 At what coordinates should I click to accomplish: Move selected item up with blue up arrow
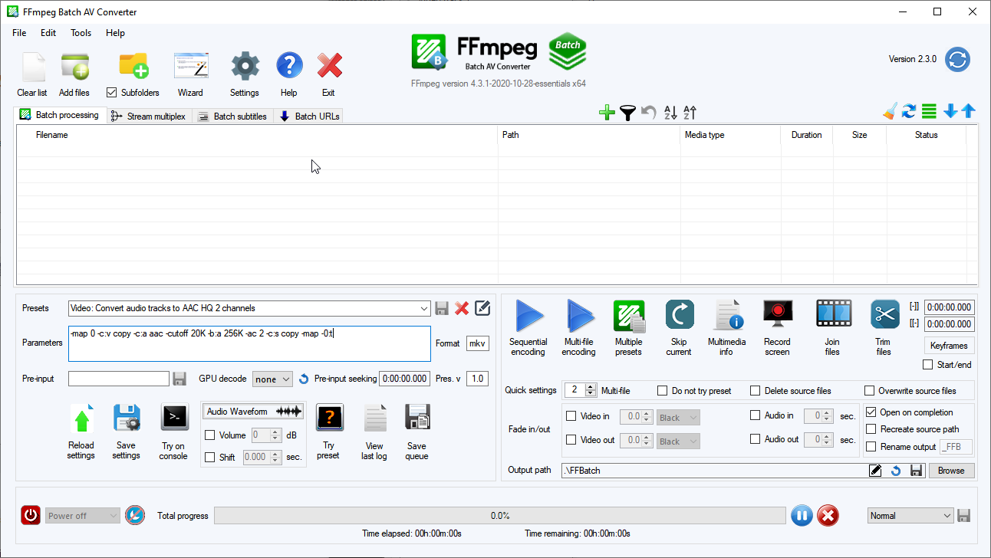pos(968,111)
